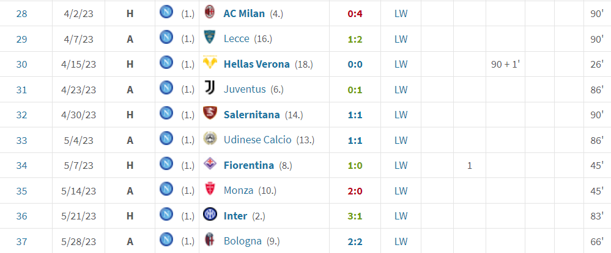The image size is (611, 253).
Task: Click the Monza crest icon
Action: (210, 189)
